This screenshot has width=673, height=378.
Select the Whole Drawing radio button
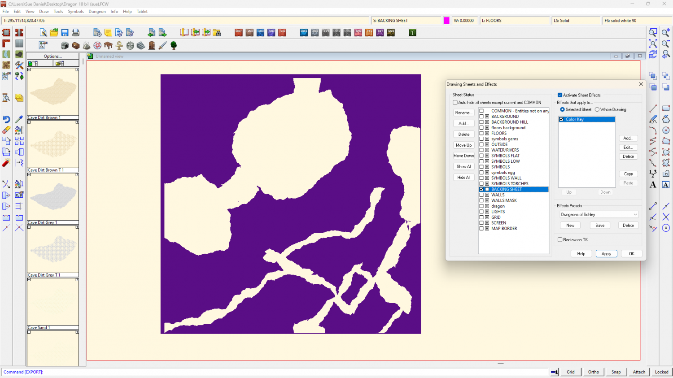click(597, 109)
